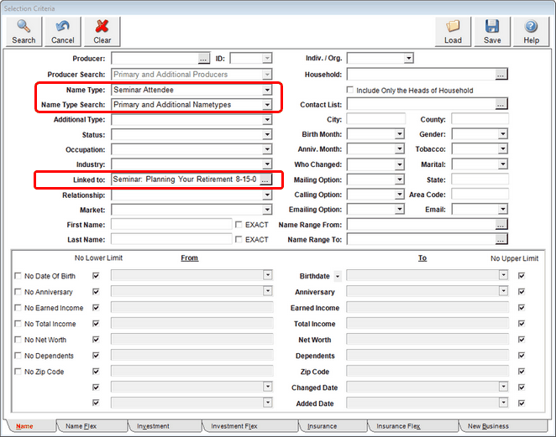Check the No Date Of Birth box
The width and height of the screenshot is (556, 437).
click(x=18, y=276)
